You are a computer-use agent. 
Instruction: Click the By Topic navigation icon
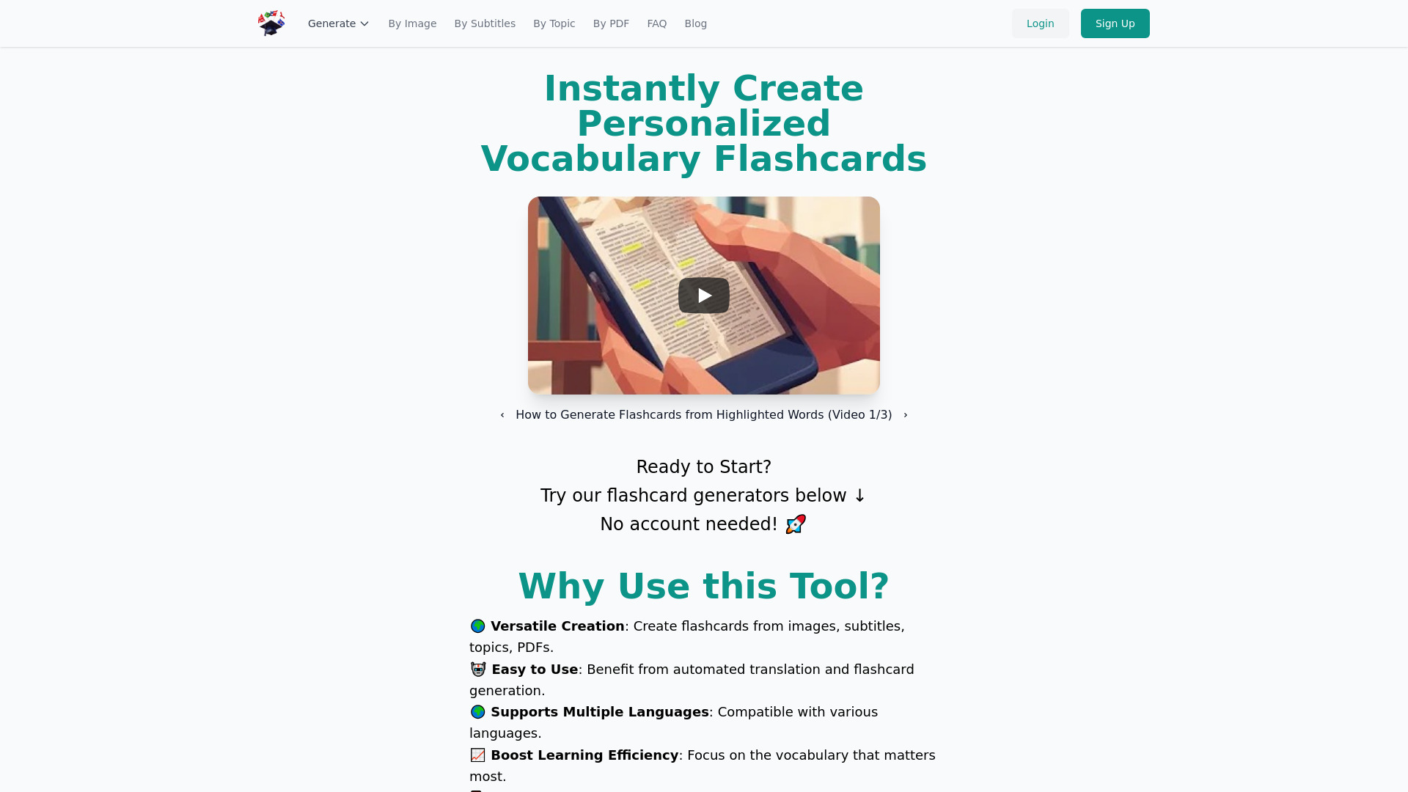(x=553, y=23)
